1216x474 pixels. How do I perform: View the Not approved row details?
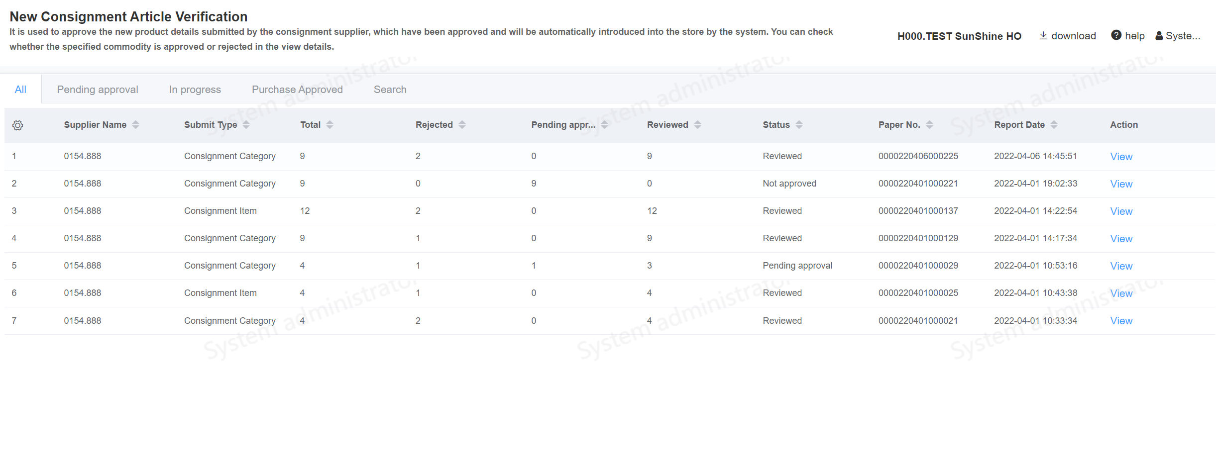coord(1121,184)
